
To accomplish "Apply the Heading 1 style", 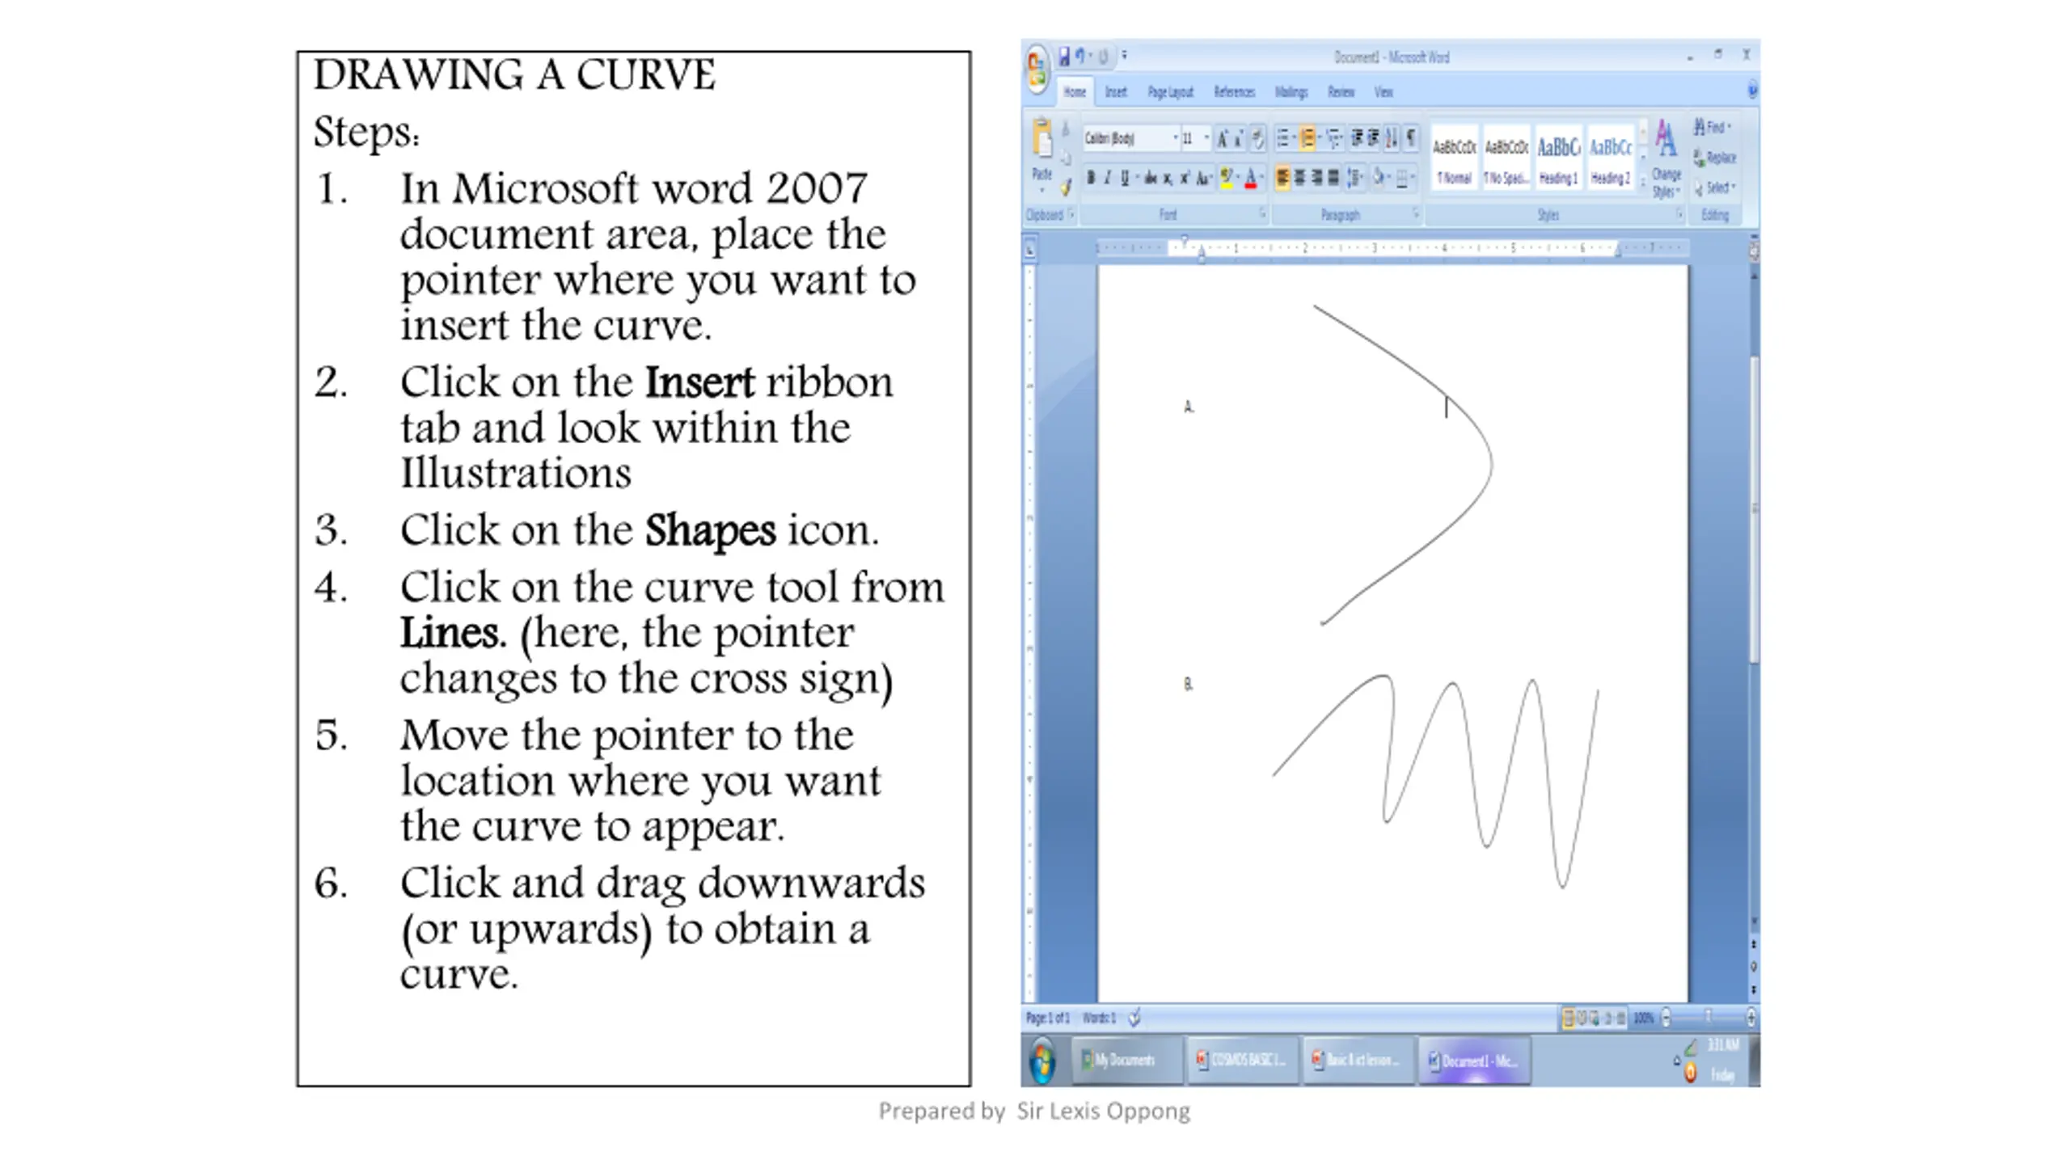I will (1559, 157).
